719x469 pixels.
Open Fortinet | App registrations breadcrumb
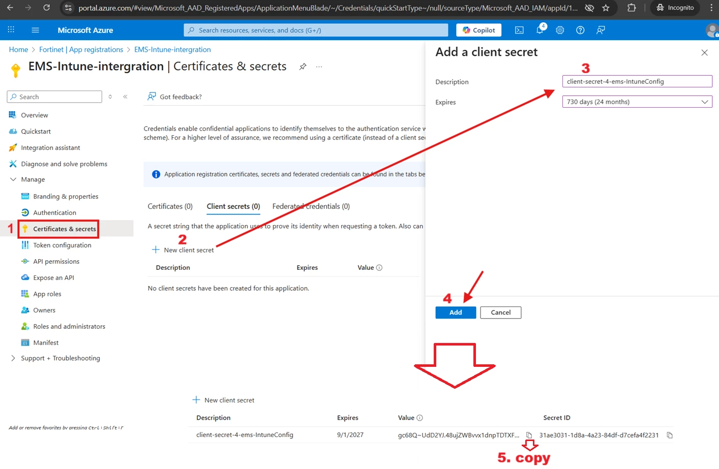[x=81, y=49]
